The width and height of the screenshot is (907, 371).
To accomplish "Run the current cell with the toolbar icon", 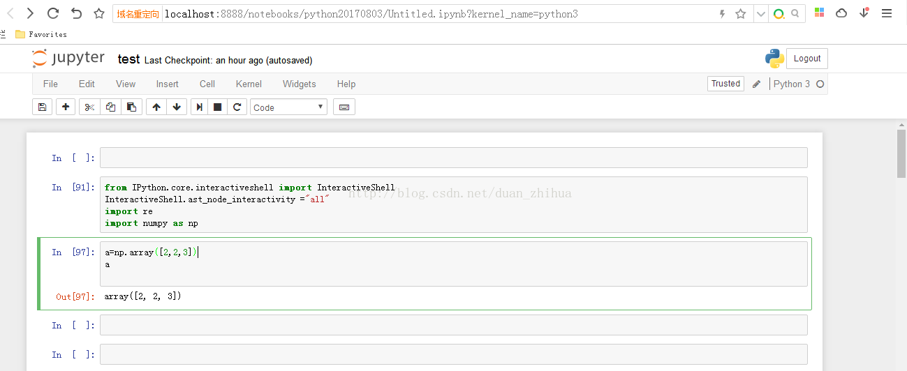I will (199, 107).
